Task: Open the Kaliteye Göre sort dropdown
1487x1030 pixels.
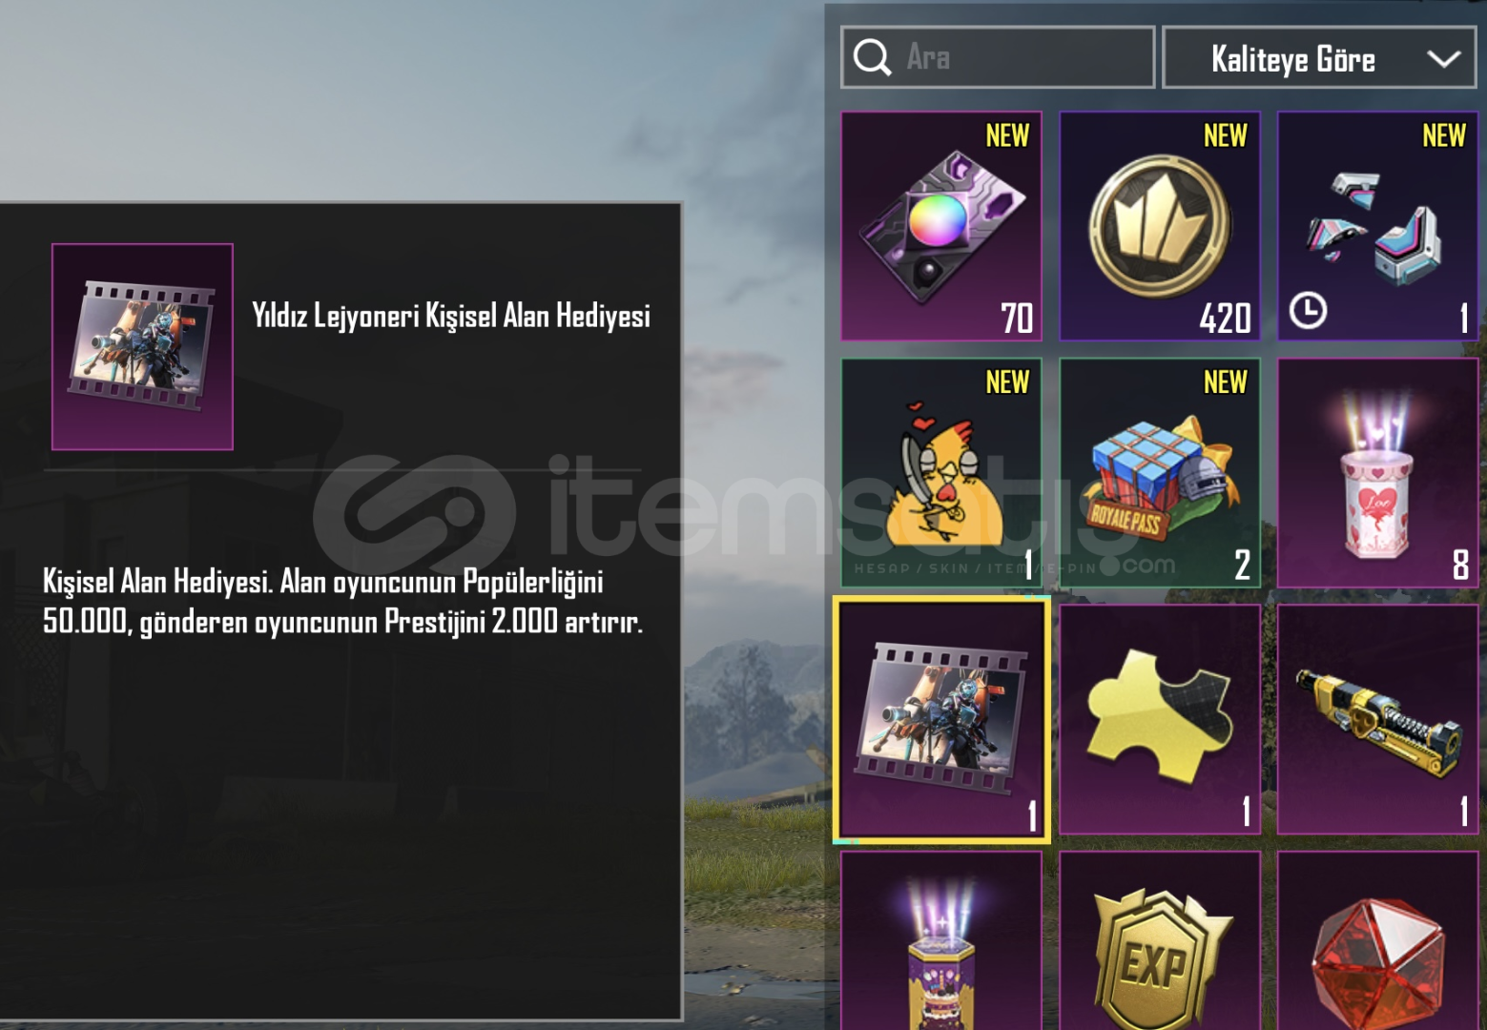Action: coord(1319,58)
